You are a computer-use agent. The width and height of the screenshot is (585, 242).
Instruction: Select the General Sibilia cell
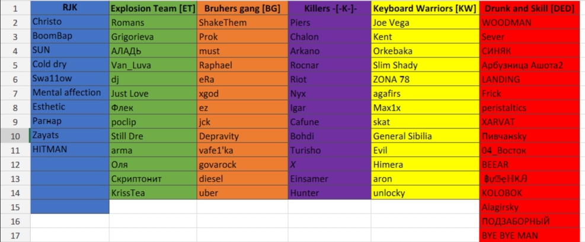pyautogui.click(x=425, y=136)
